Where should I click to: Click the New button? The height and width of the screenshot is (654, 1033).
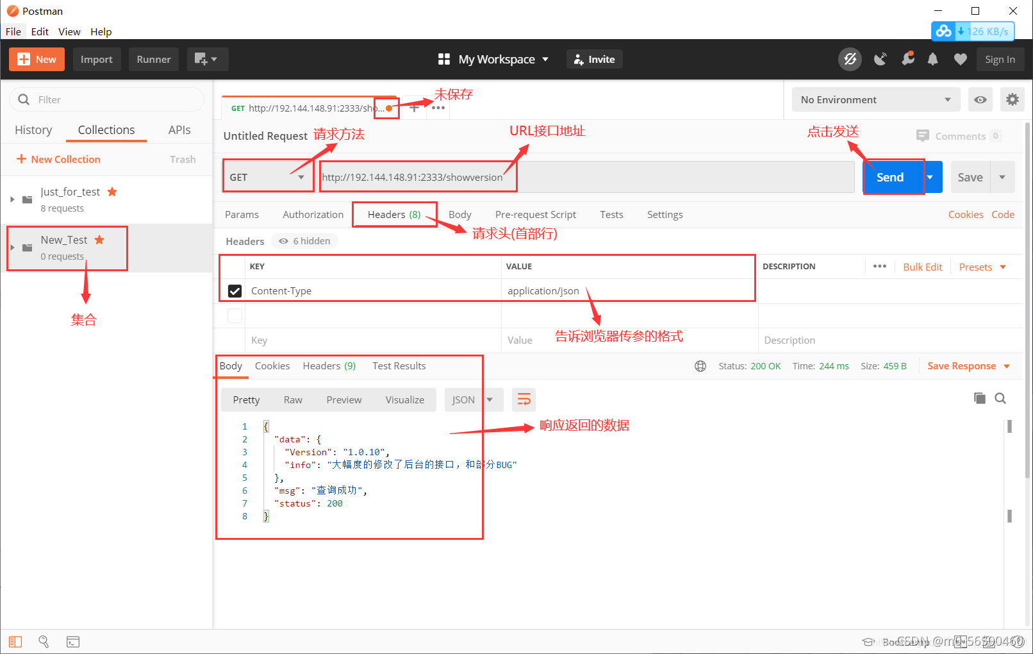click(37, 59)
